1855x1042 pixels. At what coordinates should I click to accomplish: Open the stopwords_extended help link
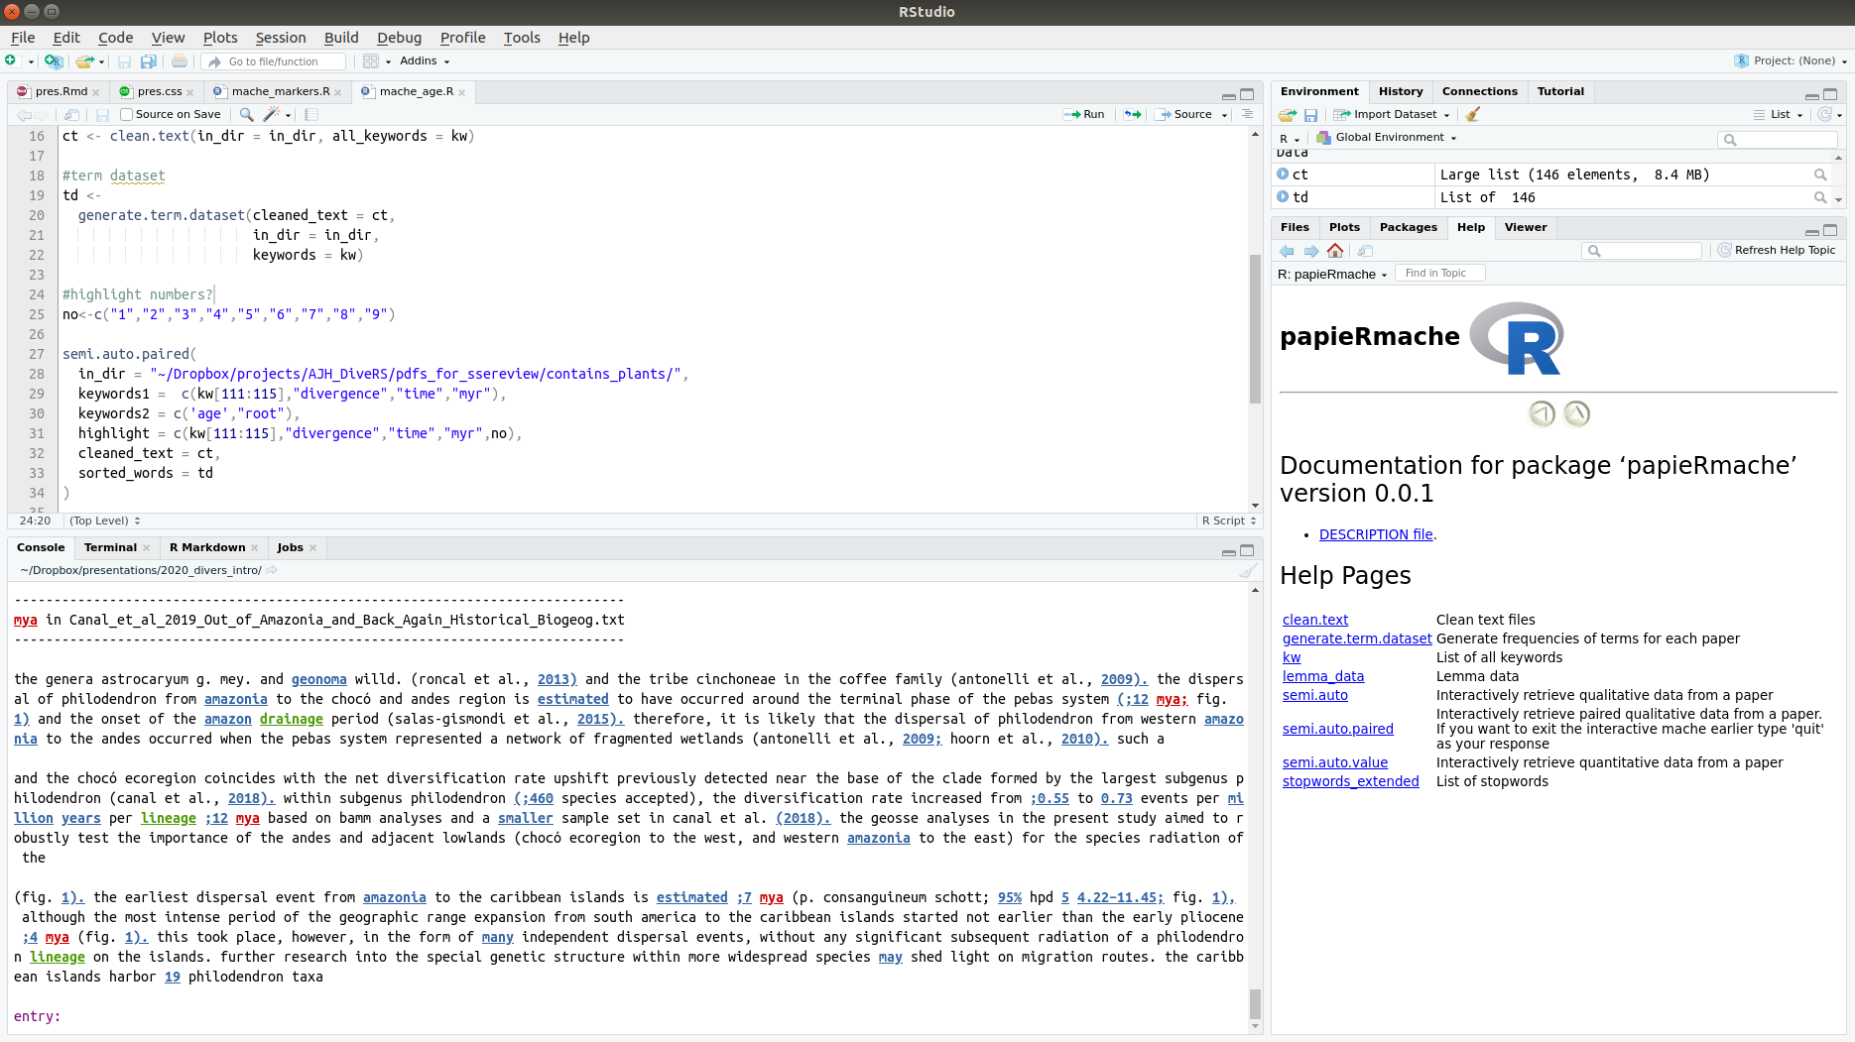point(1351,782)
